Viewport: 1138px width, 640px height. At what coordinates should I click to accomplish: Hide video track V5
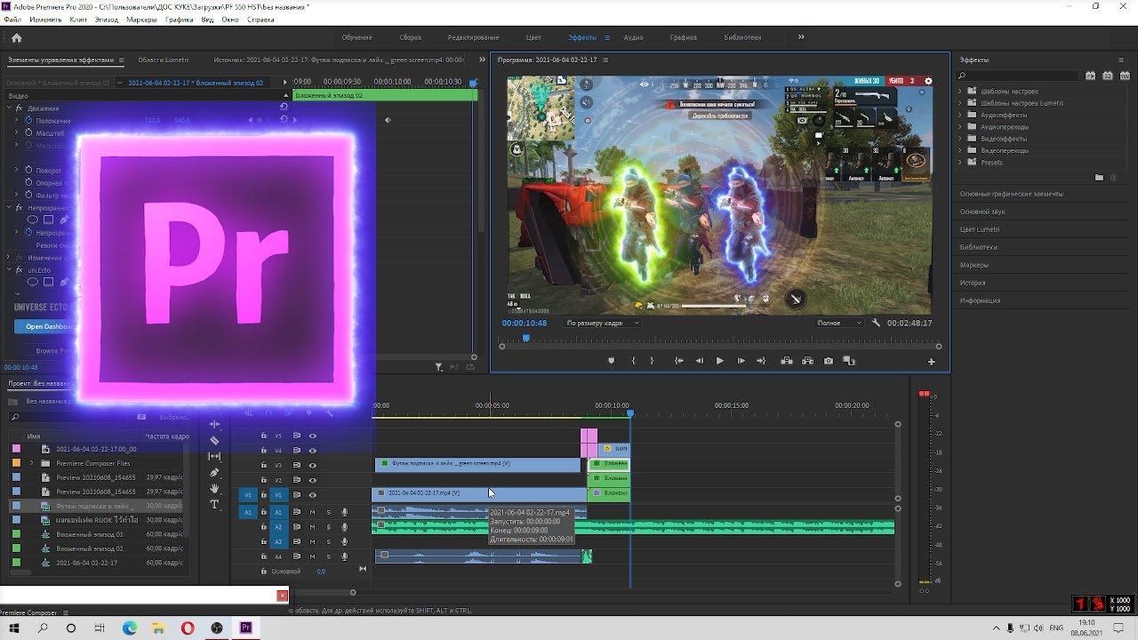(x=312, y=436)
